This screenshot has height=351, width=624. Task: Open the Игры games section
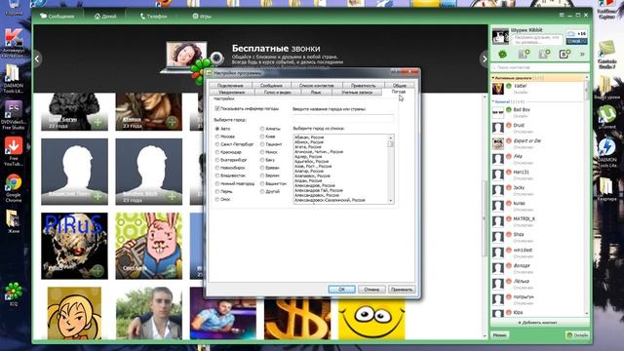(202, 17)
